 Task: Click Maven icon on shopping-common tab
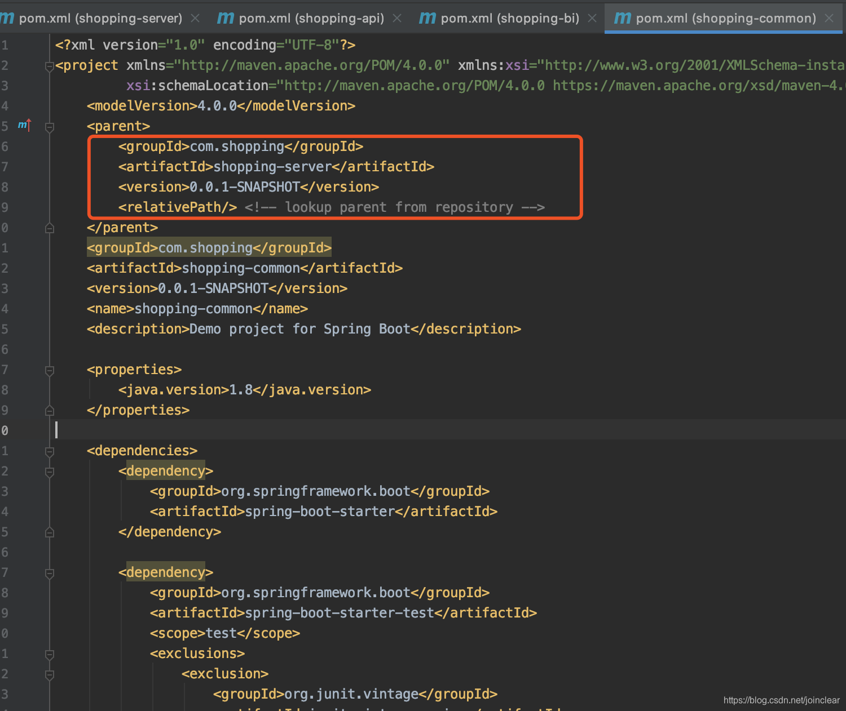pyautogui.click(x=623, y=18)
